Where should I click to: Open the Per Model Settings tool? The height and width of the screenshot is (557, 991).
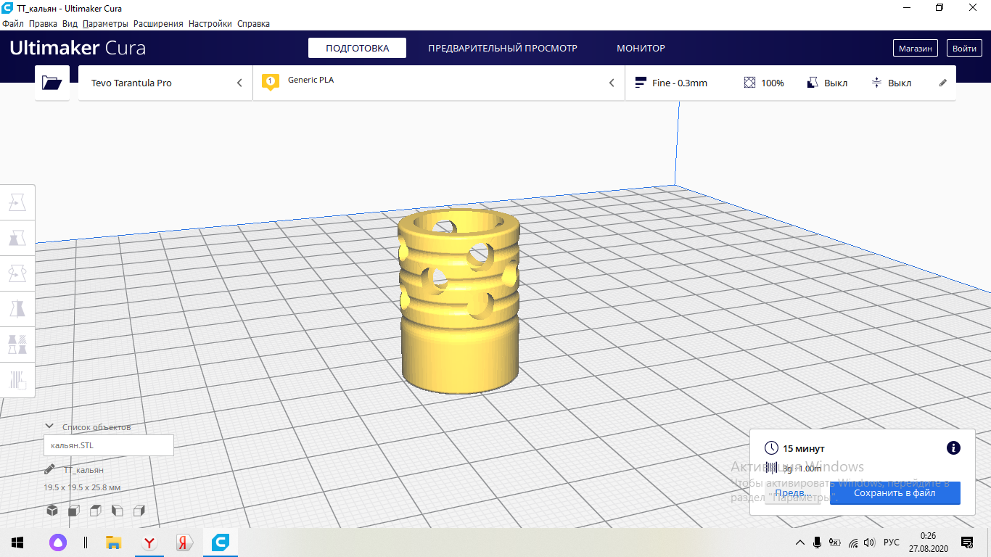17,344
